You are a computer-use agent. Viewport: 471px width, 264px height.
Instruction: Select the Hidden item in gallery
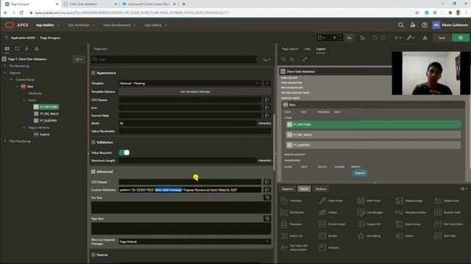coord(328,212)
